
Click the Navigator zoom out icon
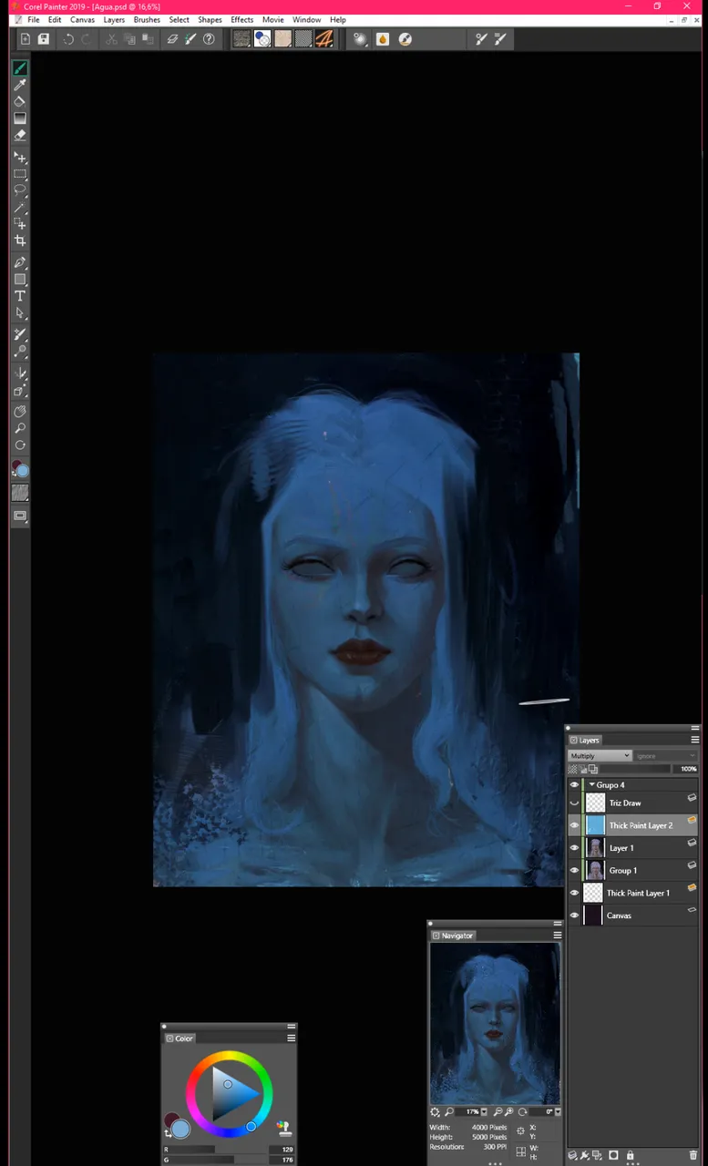497,1112
